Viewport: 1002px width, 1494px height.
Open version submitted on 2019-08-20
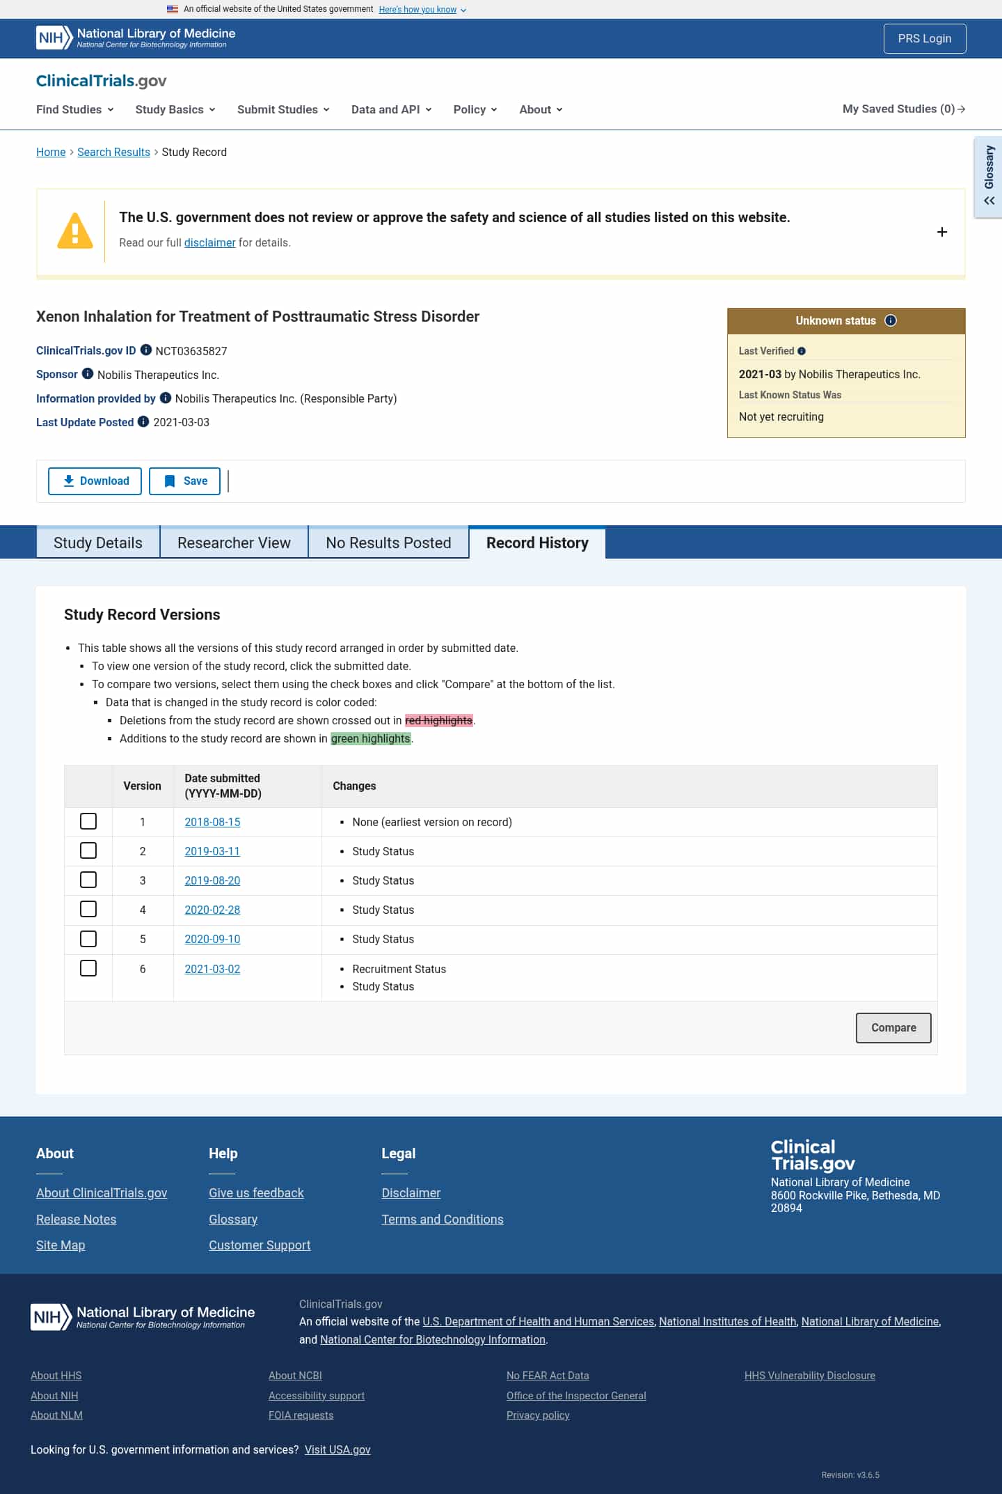pyautogui.click(x=212, y=880)
